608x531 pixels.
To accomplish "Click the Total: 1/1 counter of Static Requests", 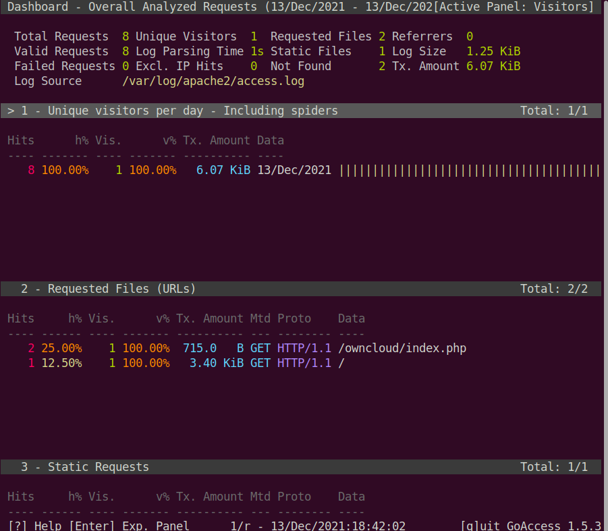I will pos(554,467).
